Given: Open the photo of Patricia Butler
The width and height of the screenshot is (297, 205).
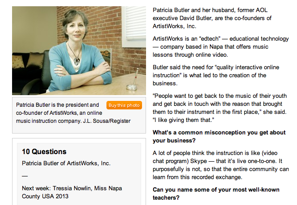Looking at the screenshot, I should coord(79,50).
